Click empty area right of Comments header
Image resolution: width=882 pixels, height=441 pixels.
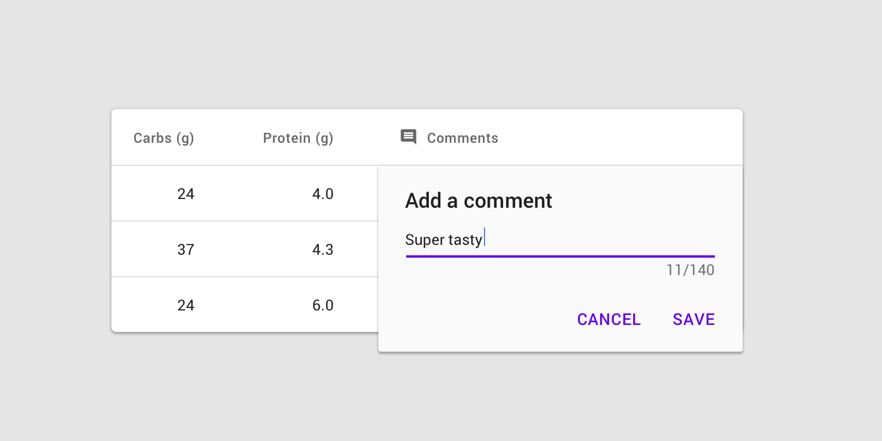point(621,138)
